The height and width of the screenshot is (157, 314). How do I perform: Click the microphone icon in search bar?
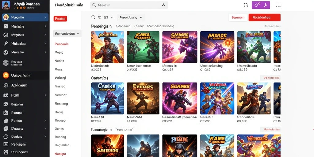click(164, 5)
